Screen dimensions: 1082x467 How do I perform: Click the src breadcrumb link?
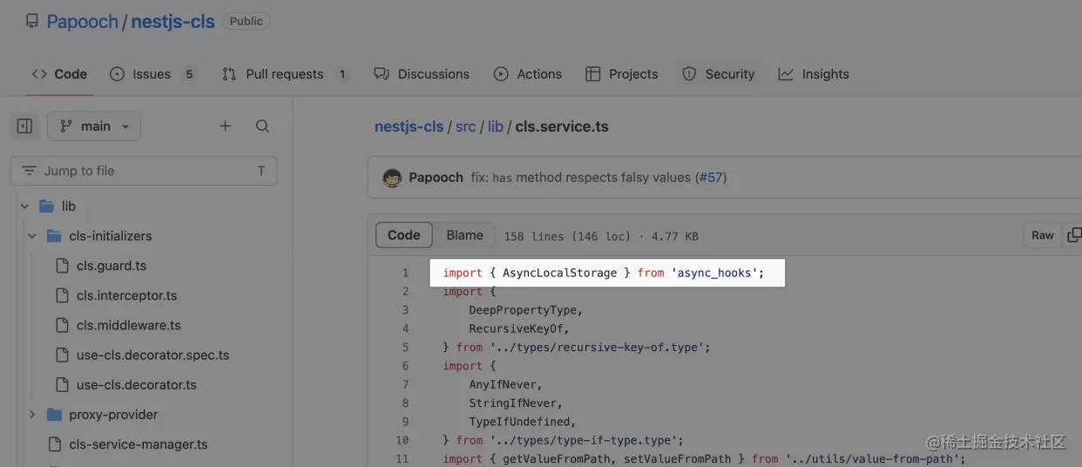pos(466,126)
